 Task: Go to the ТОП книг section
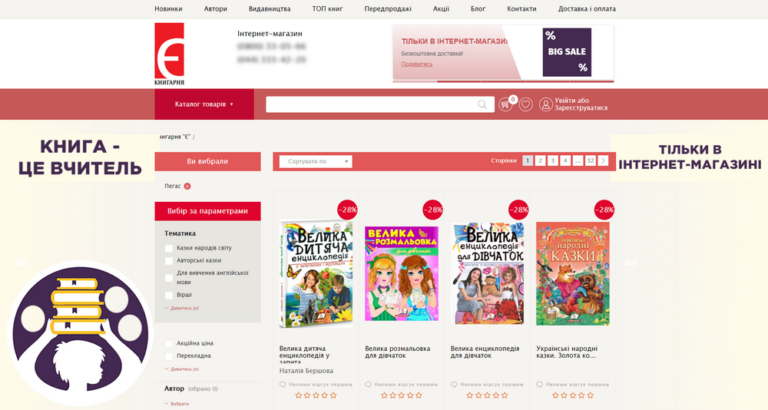coord(327,9)
